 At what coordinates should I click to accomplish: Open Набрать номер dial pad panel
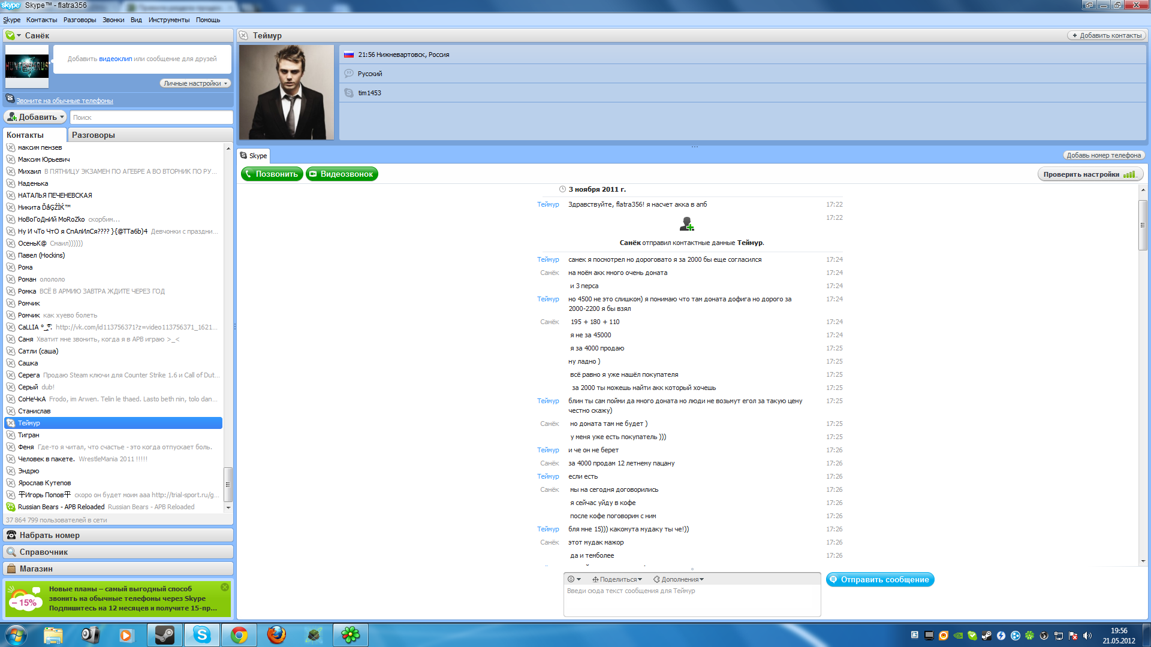point(118,535)
